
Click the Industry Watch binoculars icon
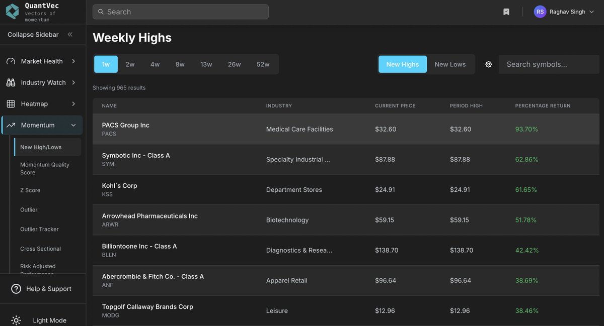click(11, 82)
